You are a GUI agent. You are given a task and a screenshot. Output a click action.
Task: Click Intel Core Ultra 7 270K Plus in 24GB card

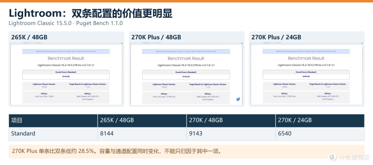285,96
